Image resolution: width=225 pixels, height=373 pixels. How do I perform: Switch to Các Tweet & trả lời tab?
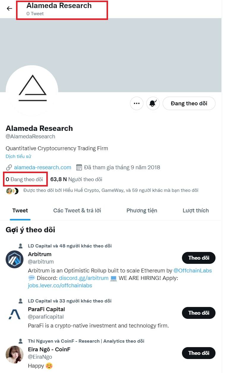(77, 211)
